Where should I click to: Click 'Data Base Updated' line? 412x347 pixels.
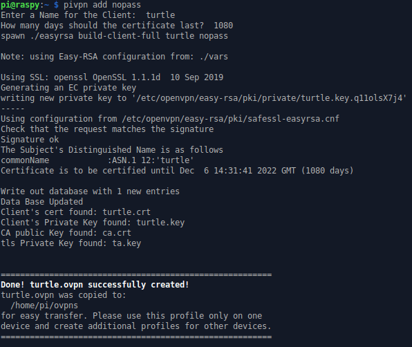tap(41, 202)
